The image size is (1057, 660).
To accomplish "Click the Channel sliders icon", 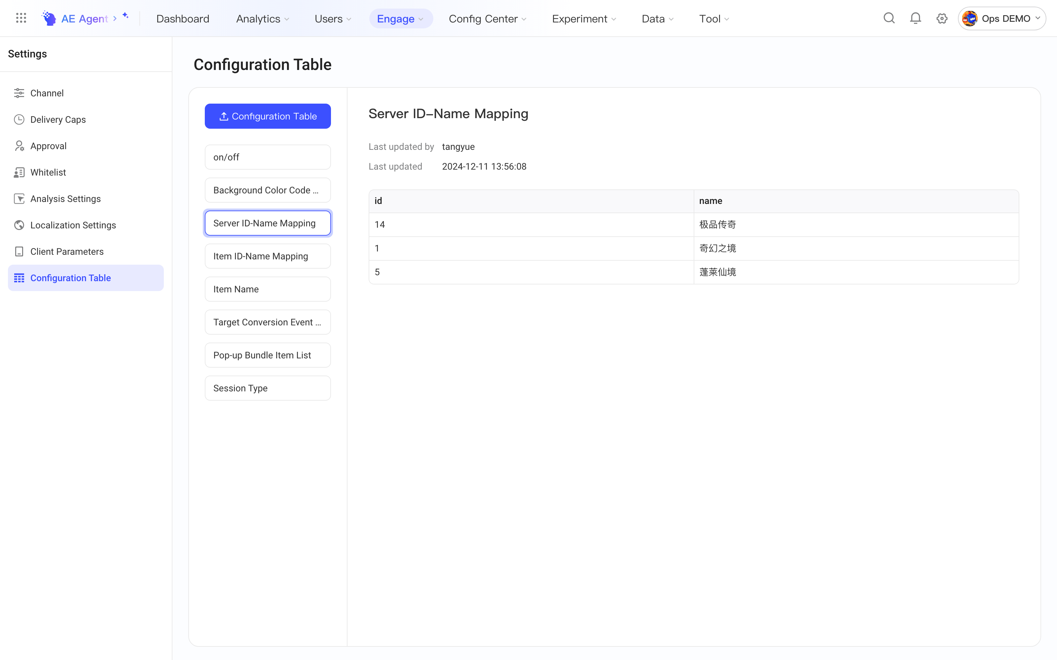I will click(19, 93).
